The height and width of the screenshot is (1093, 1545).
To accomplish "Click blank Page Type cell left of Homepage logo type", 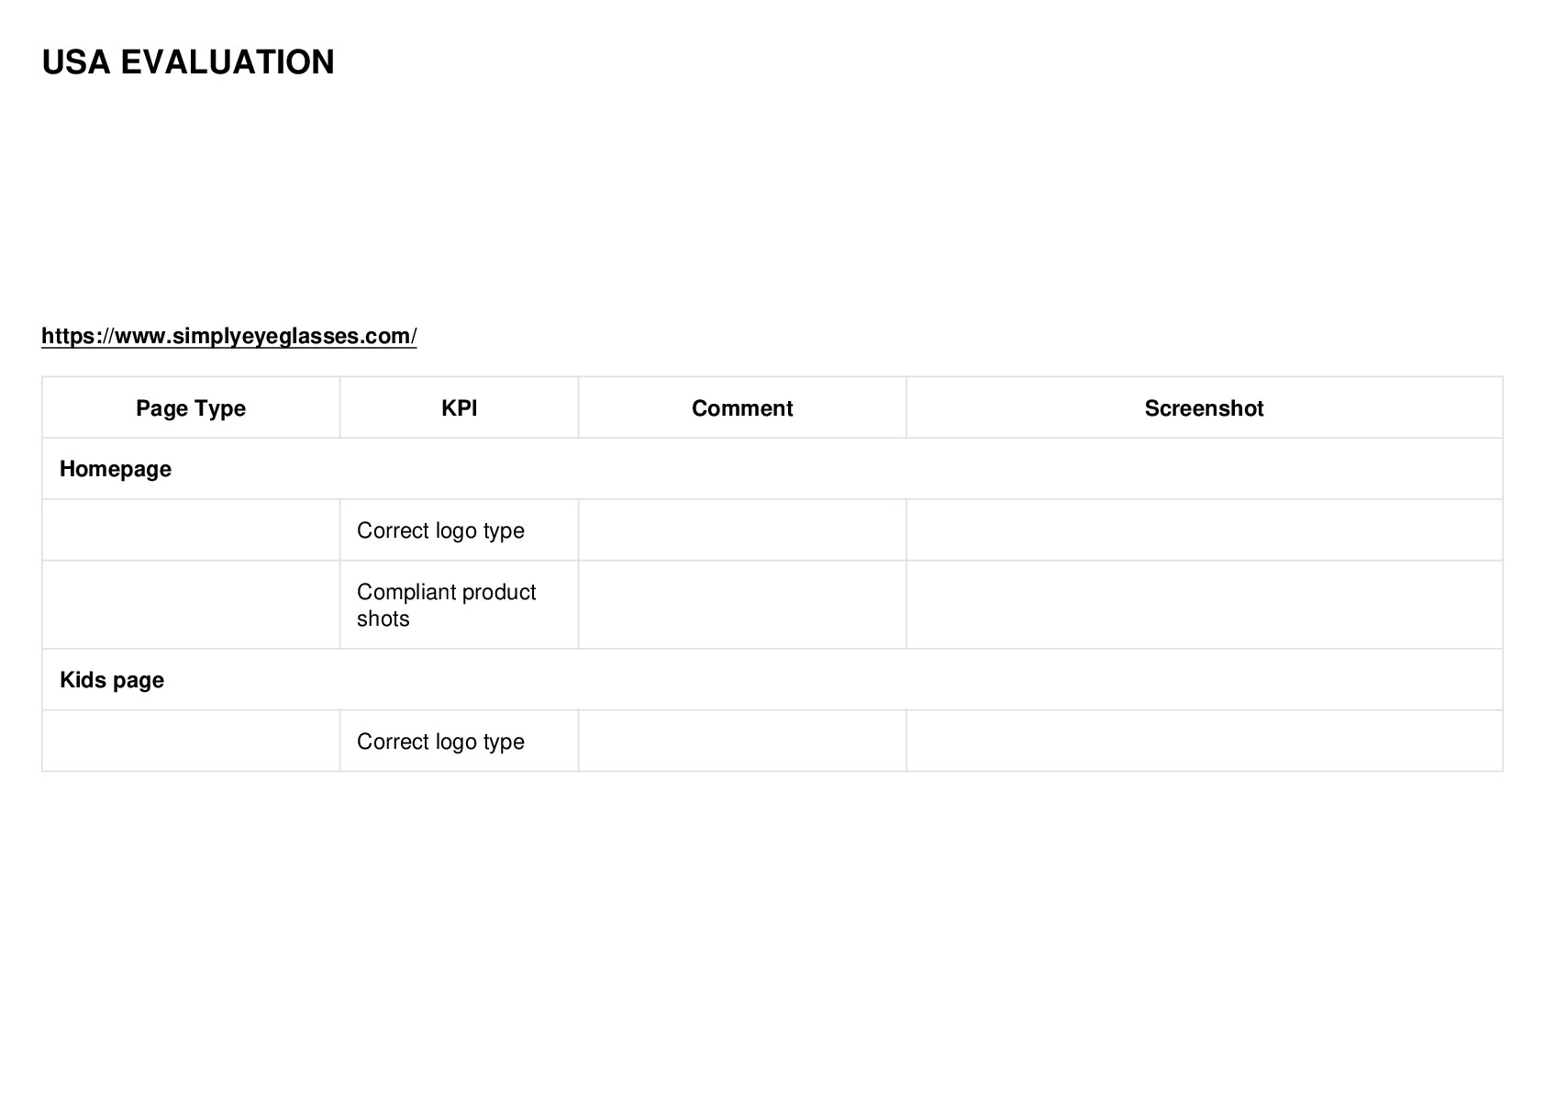I will tap(191, 530).
